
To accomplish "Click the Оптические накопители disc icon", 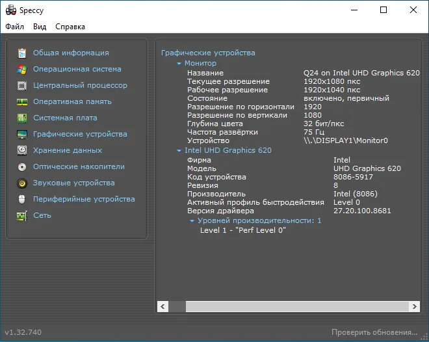I will tap(22, 166).
